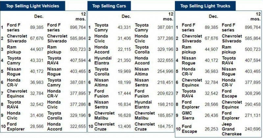Viewport: 263px width, 138px height.
Task: Switch to Top Selling Light Trucks tab
Action: [205, 6]
